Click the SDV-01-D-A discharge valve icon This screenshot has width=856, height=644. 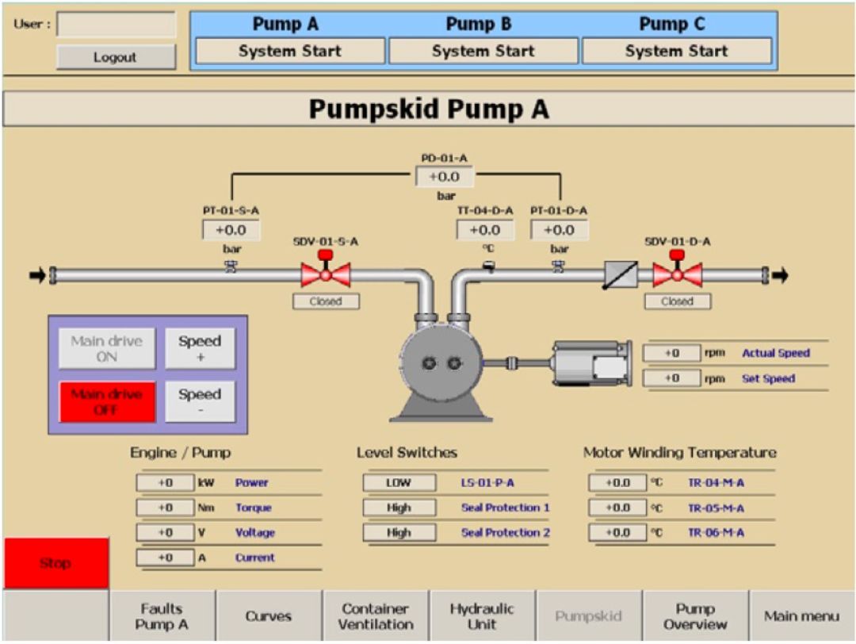point(677,274)
